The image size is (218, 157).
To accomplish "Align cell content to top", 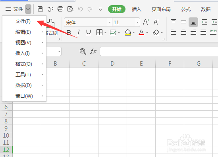I will 174,22.
